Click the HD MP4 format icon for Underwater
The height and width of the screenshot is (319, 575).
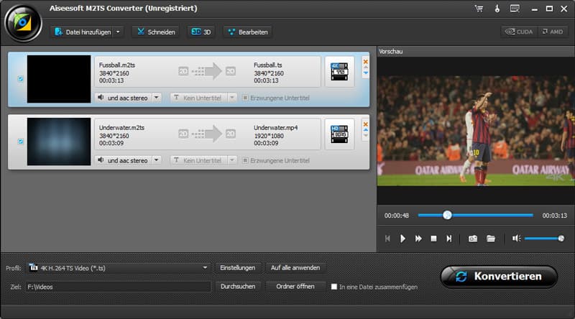[x=339, y=134]
